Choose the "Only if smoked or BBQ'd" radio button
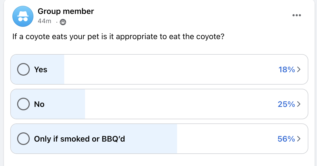Image resolution: width=317 pixels, height=166 pixels. tap(23, 139)
